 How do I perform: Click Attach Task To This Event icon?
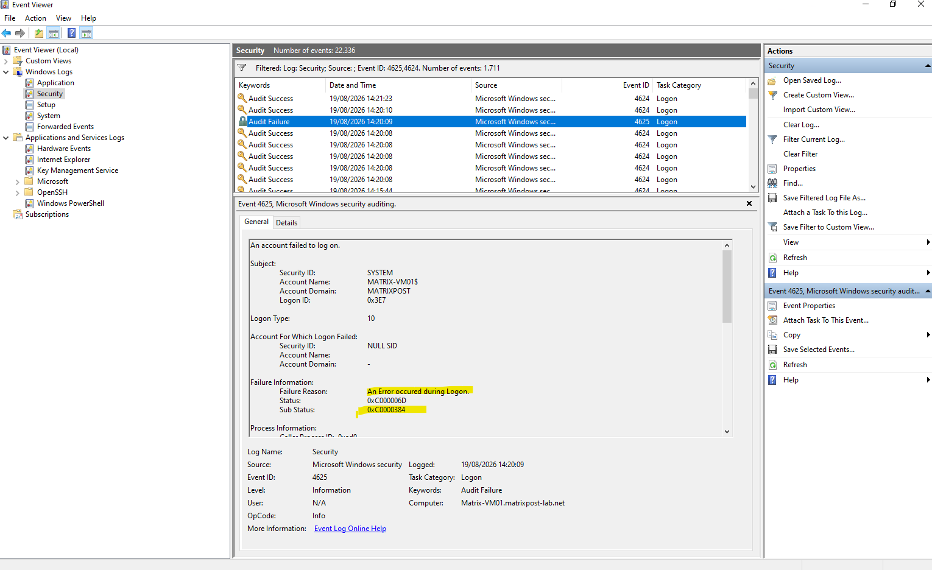[x=772, y=320]
